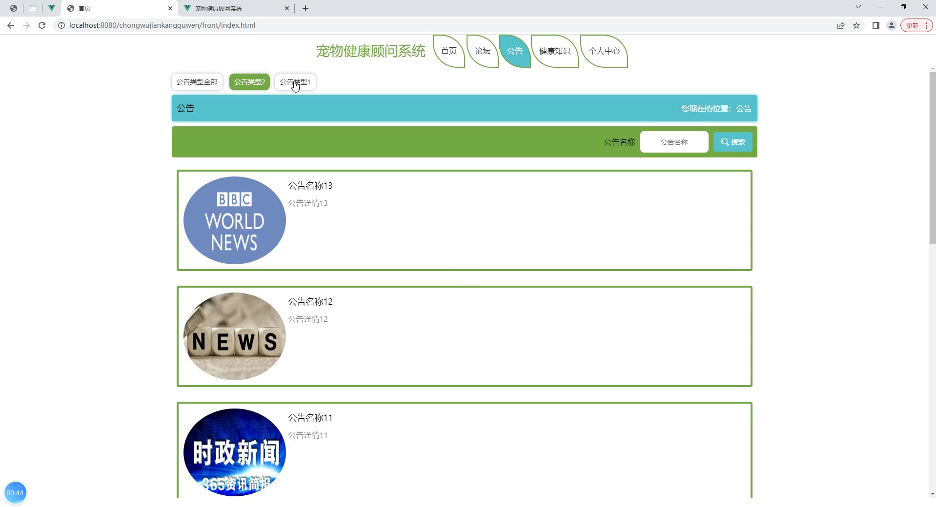Select the 公告 navigation item
This screenshot has height=507, width=936.
click(515, 51)
